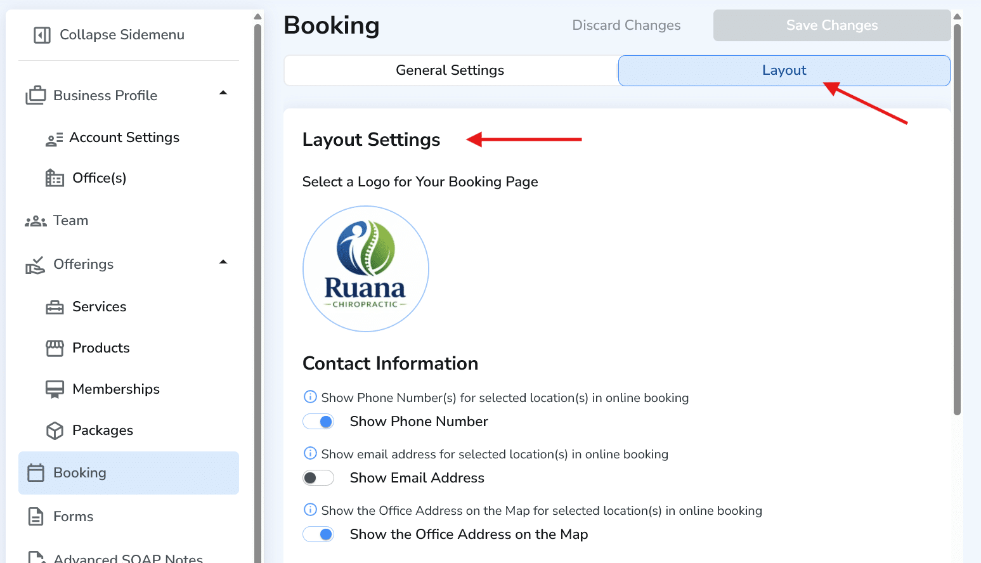This screenshot has width=981, height=563.
Task: Click the Memberships card icon
Action: (55, 389)
